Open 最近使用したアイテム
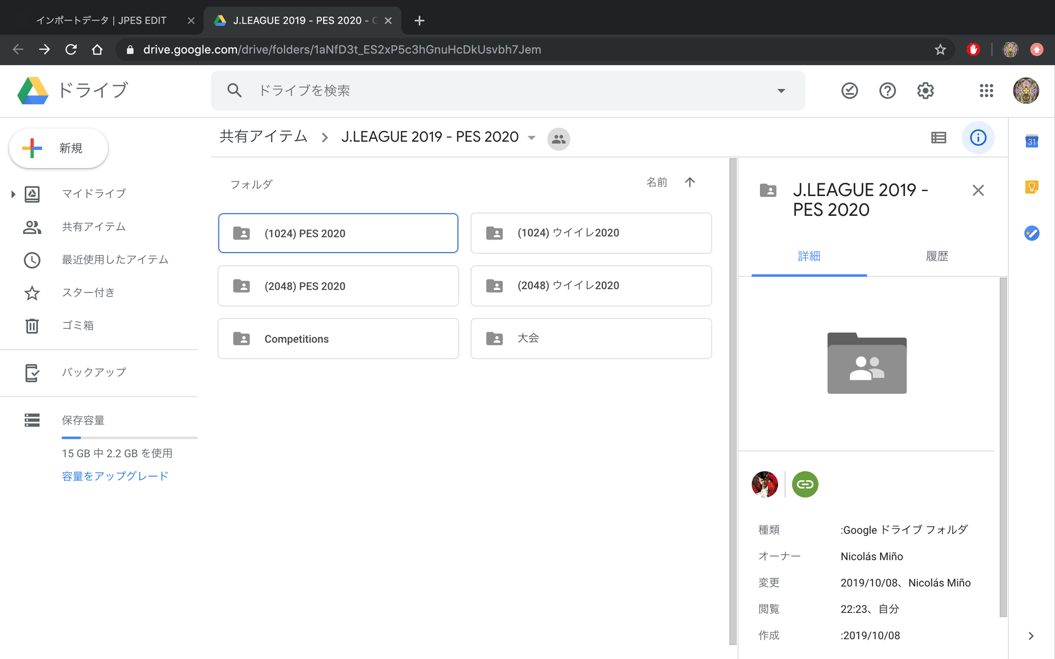 click(x=115, y=260)
